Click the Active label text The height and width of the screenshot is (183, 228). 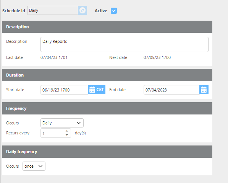click(101, 11)
